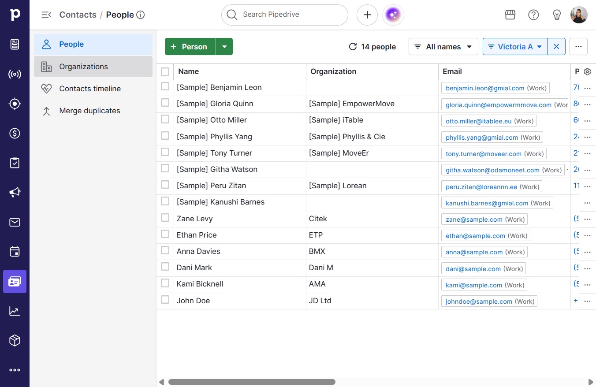
Task: Check the Tony Turner row checkbox
Action: tap(165, 152)
